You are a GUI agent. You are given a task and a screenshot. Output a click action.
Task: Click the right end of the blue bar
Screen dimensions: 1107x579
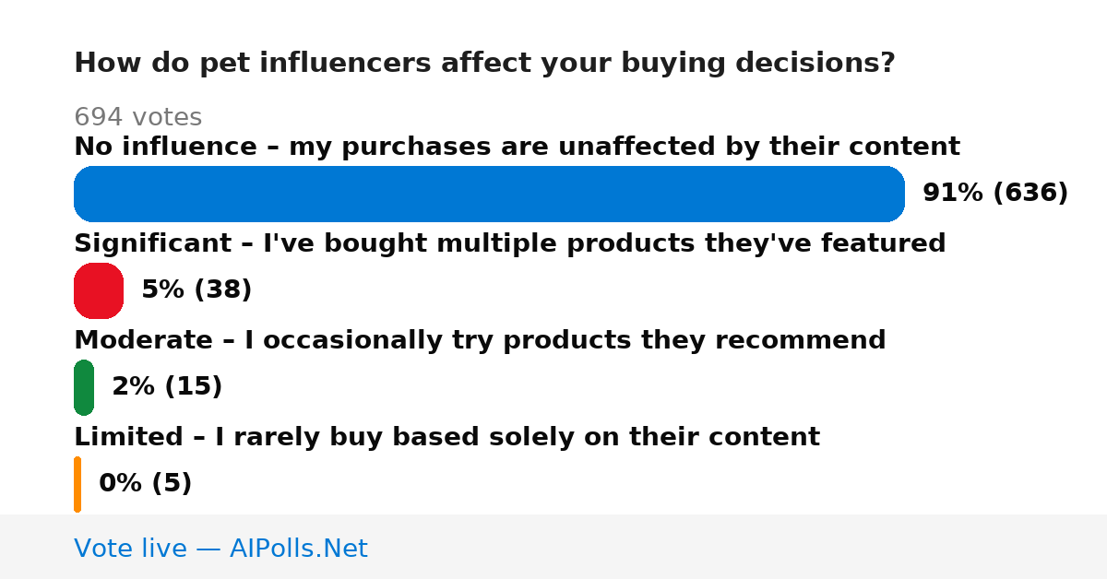[x=895, y=194]
